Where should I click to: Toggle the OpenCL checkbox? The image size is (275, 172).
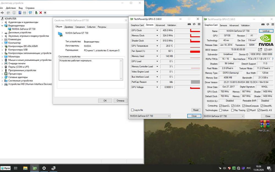click(x=221, y=106)
